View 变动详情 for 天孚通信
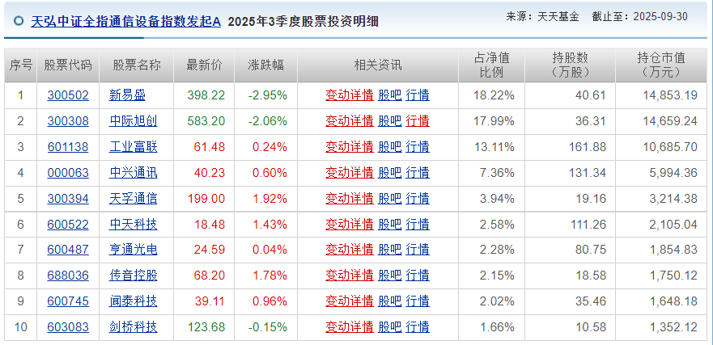The image size is (713, 345). 350,198
